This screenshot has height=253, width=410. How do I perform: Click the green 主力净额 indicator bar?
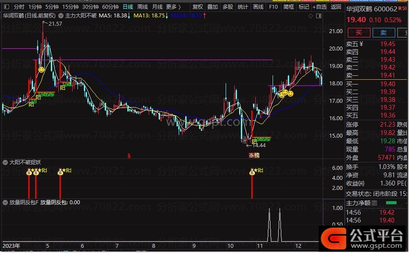coord(391,203)
